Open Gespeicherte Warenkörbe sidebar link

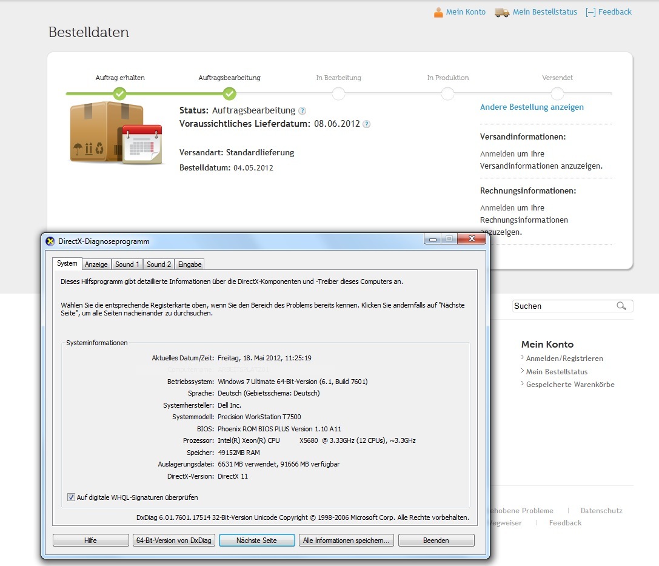click(x=570, y=385)
